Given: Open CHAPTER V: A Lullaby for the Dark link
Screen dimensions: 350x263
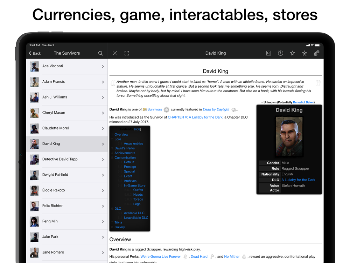Looking at the screenshot, I should (195, 117).
